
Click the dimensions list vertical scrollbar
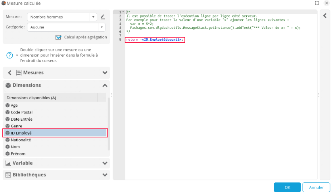[x=109, y=123]
